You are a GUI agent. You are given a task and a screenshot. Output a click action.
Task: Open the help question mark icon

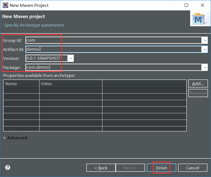pos(8,167)
